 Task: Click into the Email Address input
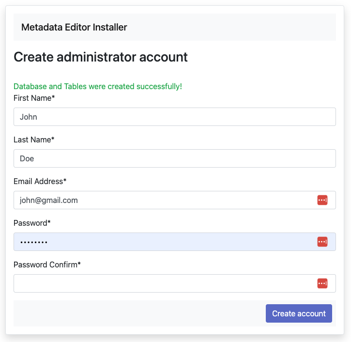(165, 200)
